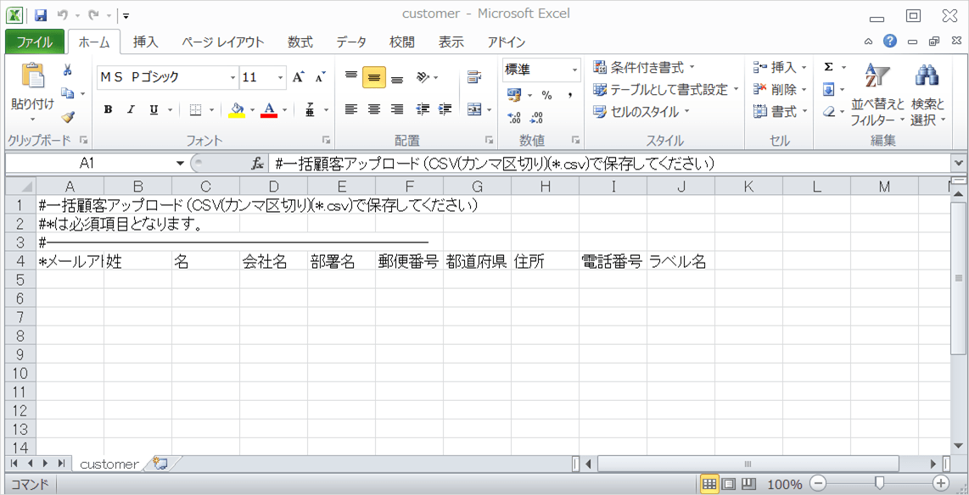Apply percent style from the 数値 group
The width and height of the screenshot is (969, 495).
pyautogui.click(x=546, y=93)
